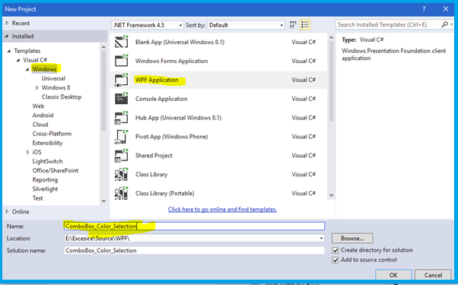The height and width of the screenshot is (285, 458).
Task: Open 'Click here to go online' link
Action: 222,209
